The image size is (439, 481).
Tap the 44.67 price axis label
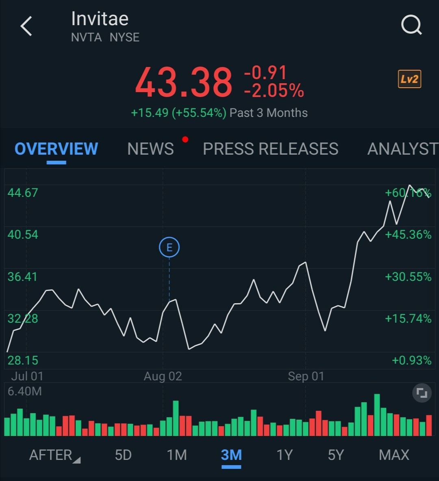click(23, 193)
